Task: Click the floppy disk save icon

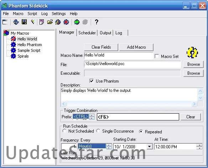Action: (24, 22)
